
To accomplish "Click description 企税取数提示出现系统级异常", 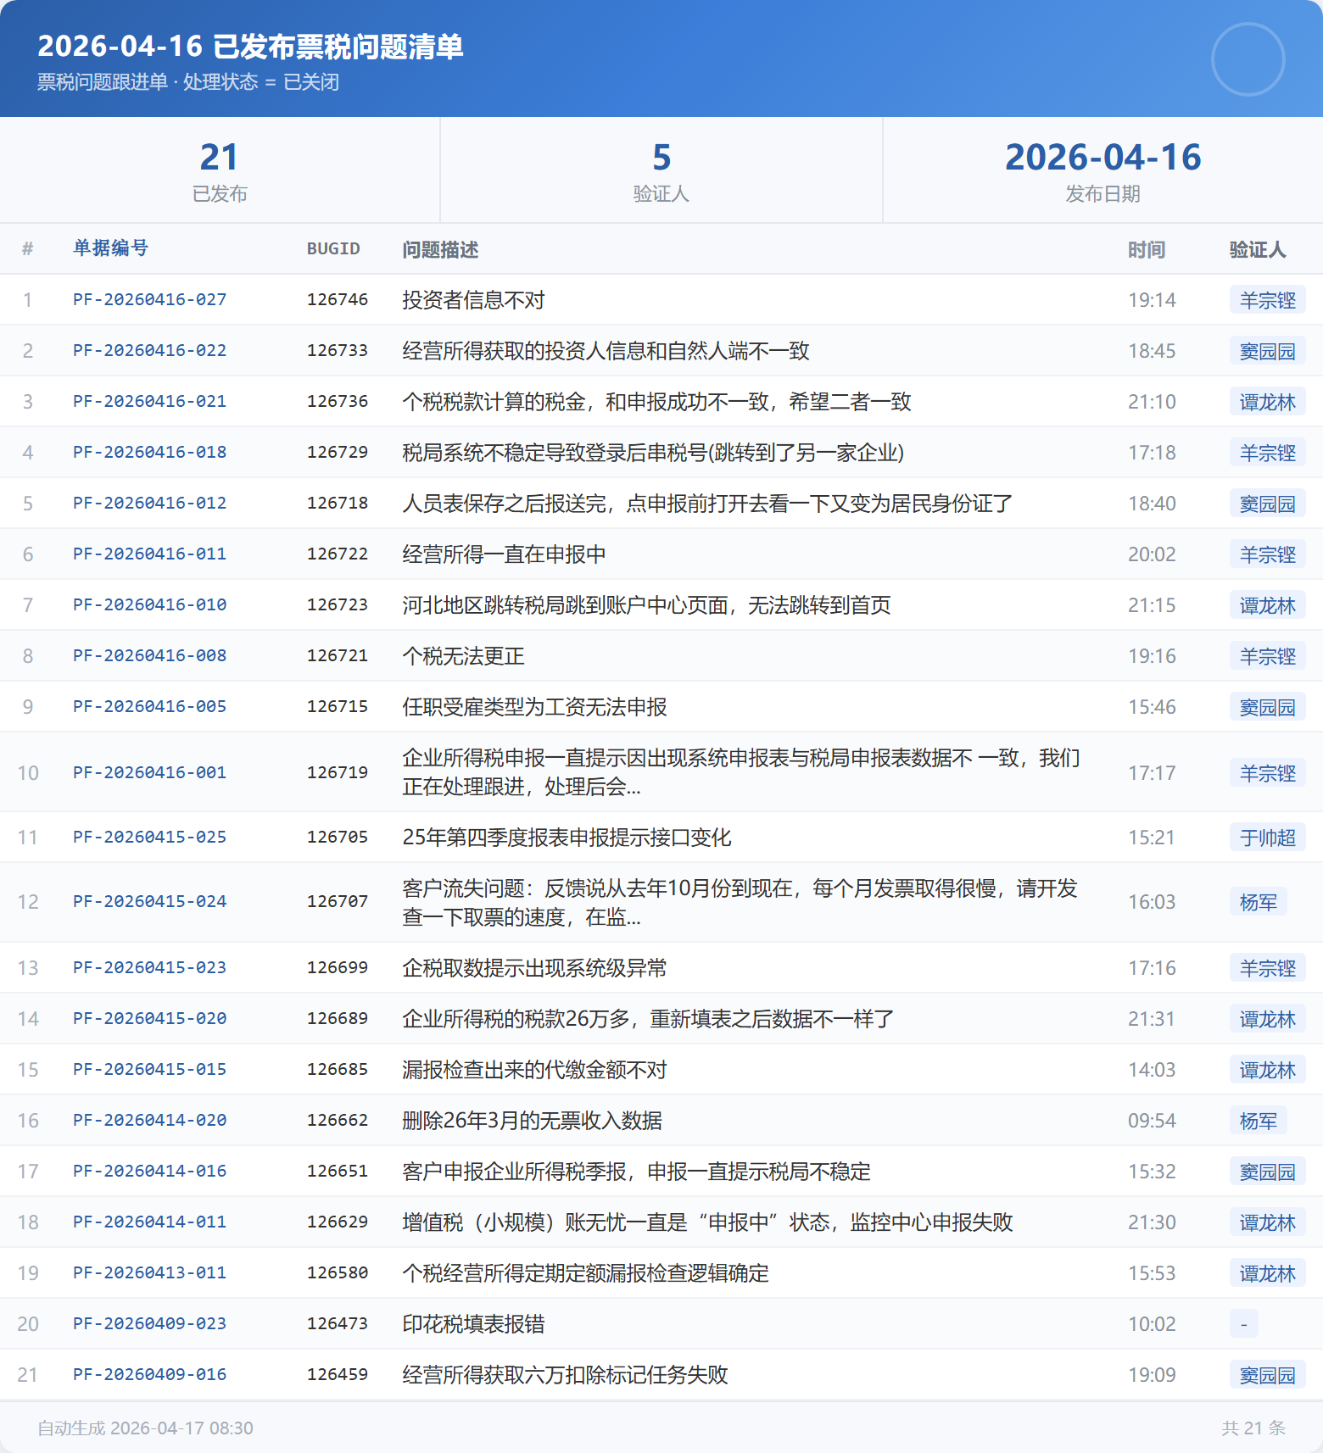I will click(534, 968).
